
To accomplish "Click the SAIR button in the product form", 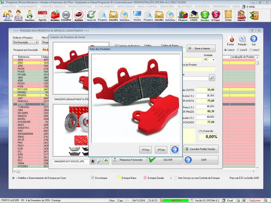I will [201, 160].
